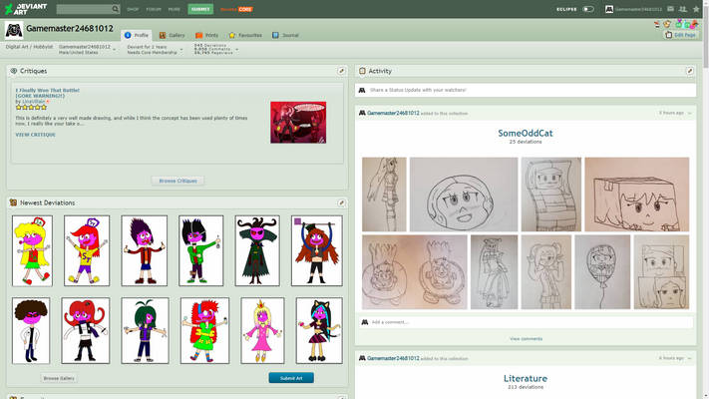The height and width of the screenshot is (399, 709).
Task: Open the round face sketch in SomeOddCat
Action: click(x=464, y=195)
